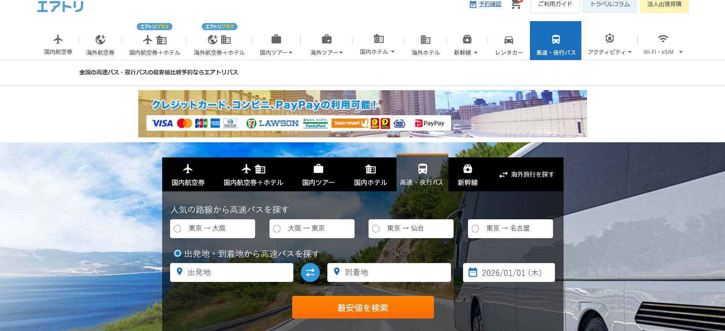The width and height of the screenshot is (725, 331).
Task: Expand the 国内ツアー dropdown menu
Action: click(276, 52)
